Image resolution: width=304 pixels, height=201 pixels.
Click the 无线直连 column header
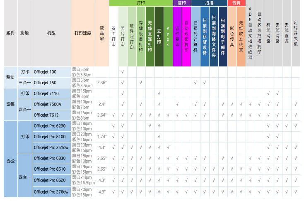[x=287, y=33]
